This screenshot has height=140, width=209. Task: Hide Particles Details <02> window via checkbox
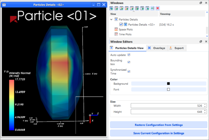(121, 25)
